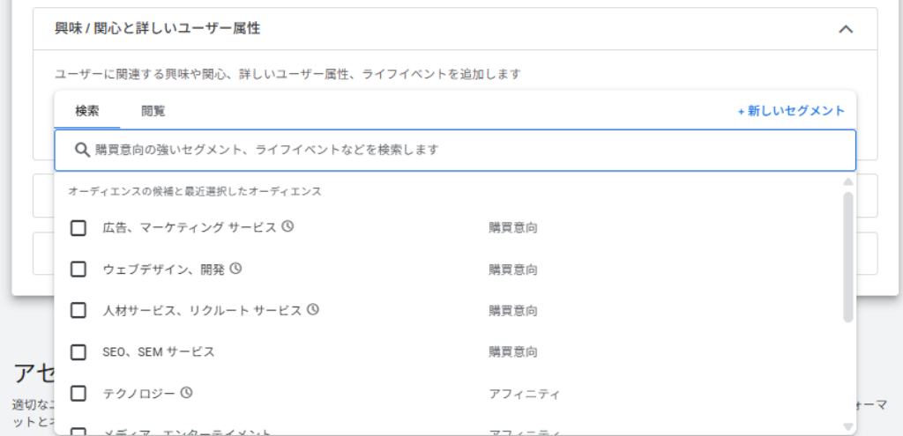Screen dimensions: 903x436
Task: Click the 興味 / 関心と詳しいユーザー属性 section title
Action: 157,28
